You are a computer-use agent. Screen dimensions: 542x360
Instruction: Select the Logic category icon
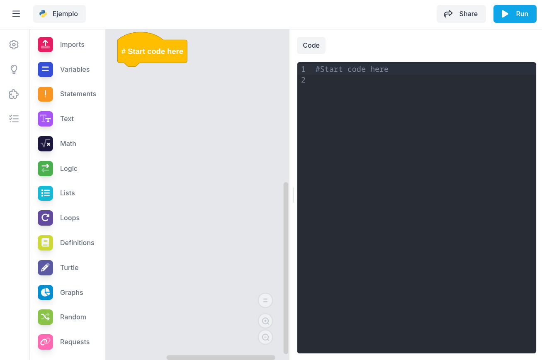(45, 168)
